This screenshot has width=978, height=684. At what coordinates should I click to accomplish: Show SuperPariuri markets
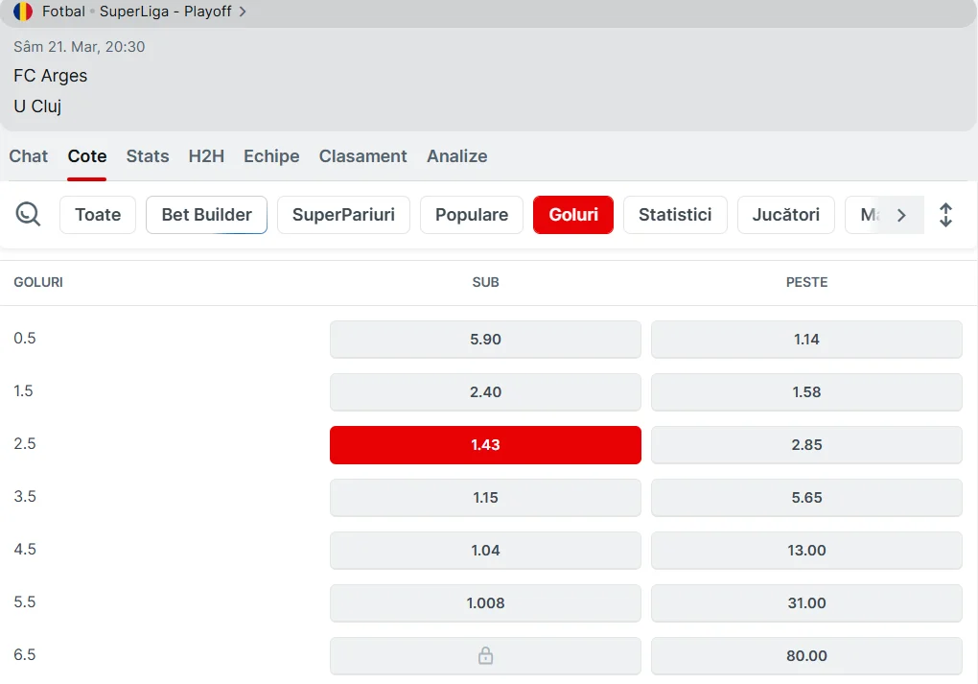[343, 215]
